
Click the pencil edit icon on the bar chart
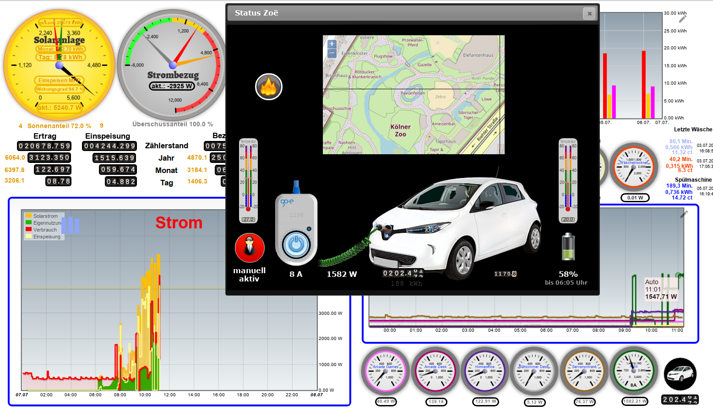tap(683, 19)
